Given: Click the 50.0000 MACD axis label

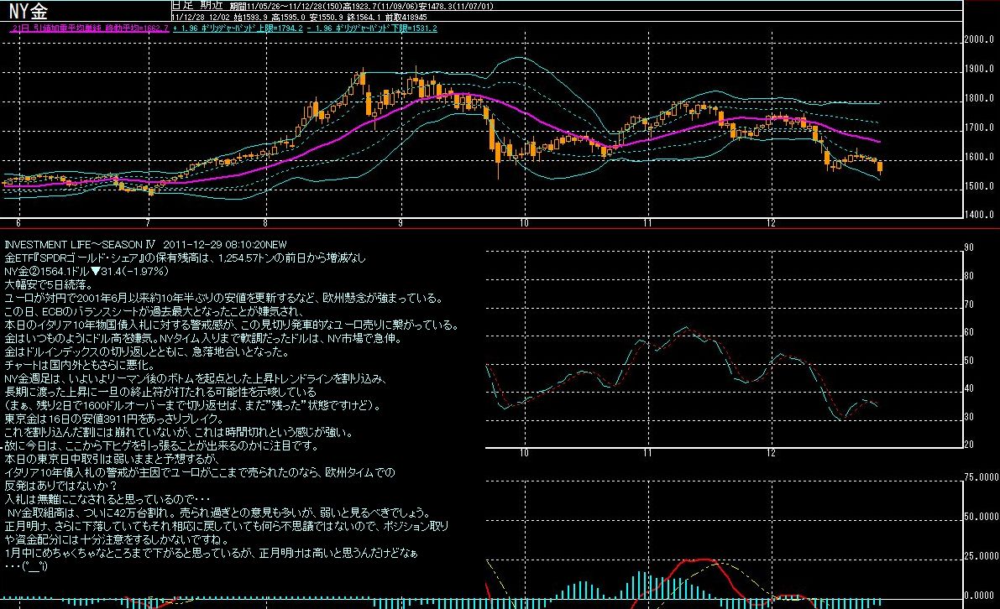Looking at the screenshot, I should pos(981,517).
